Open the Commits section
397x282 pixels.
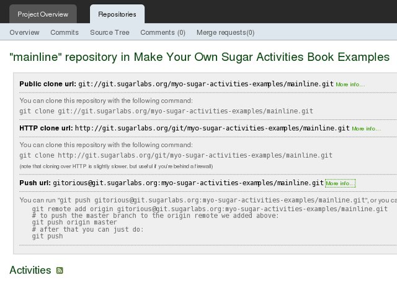click(65, 32)
